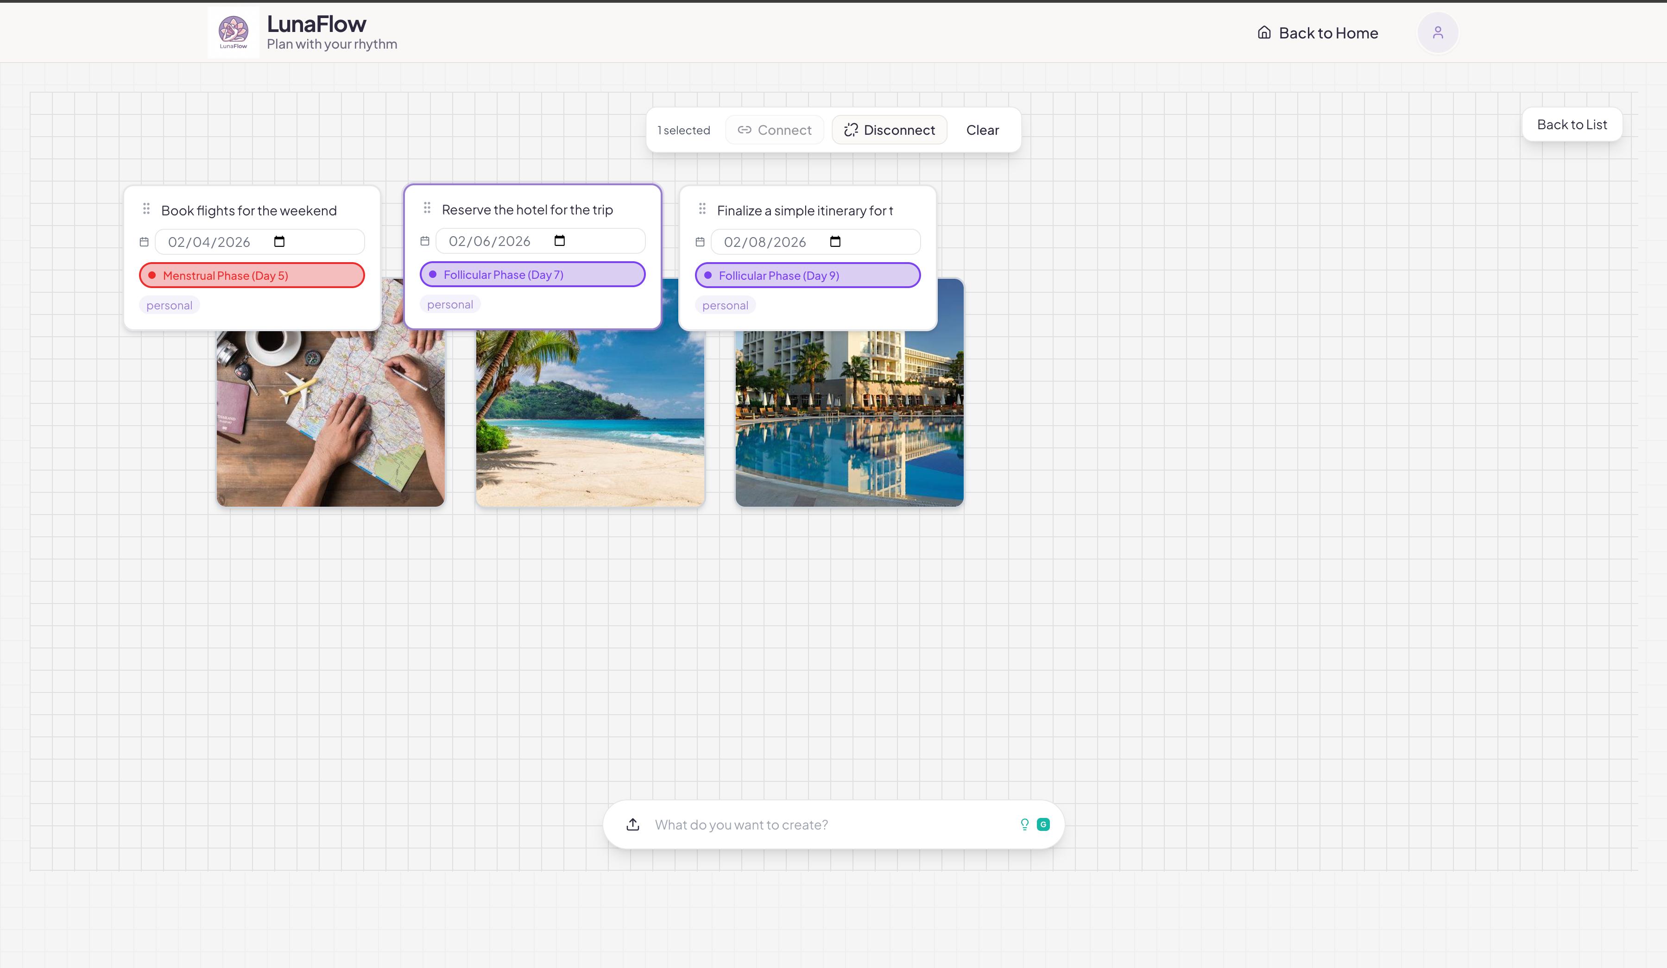1667x968 pixels.
Task: Toggle Follicular Phase (Day 7) badge
Action: (532, 274)
